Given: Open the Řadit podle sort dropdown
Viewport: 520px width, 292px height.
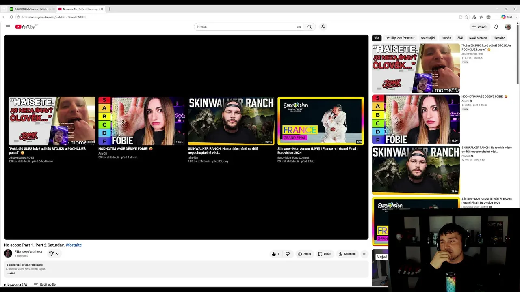Looking at the screenshot, I should [x=45, y=285].
